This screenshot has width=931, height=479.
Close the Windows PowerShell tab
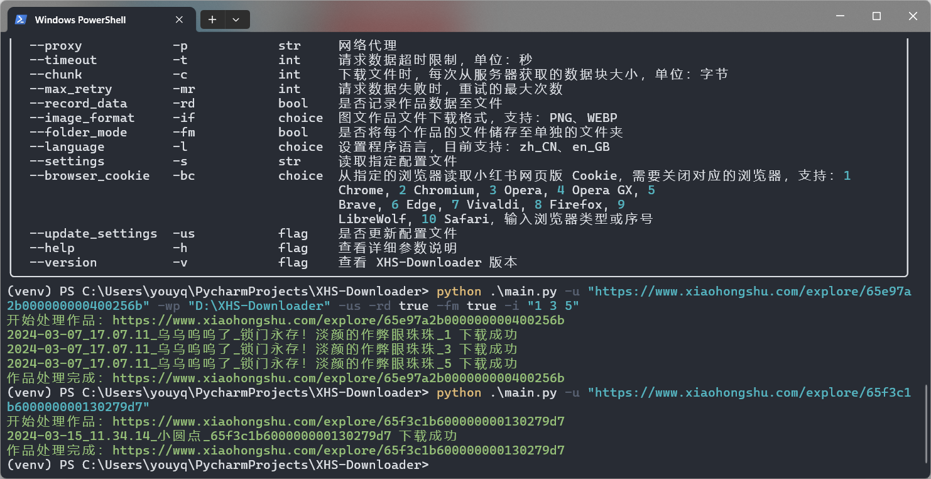(179, 19)
